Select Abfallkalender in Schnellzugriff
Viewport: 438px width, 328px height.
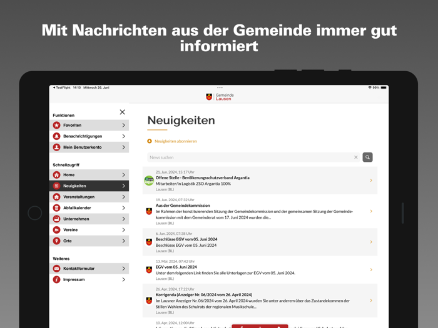(89, 208)
